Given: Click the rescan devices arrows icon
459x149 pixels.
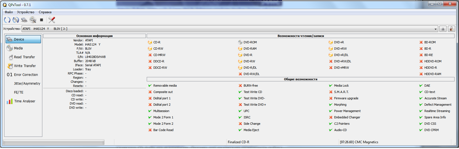Looking at the screenshot, I should pyautogui.click(x=7, y=20).
